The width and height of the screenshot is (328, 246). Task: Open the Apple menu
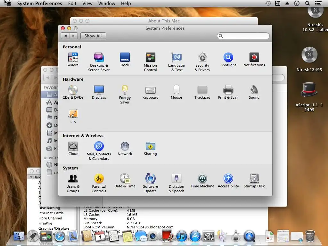[x=8, y=3]
